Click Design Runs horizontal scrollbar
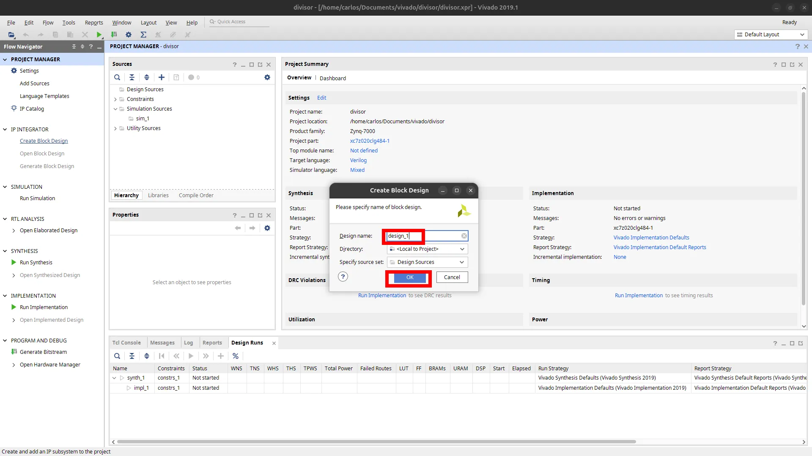 click(x=376, y=442)
